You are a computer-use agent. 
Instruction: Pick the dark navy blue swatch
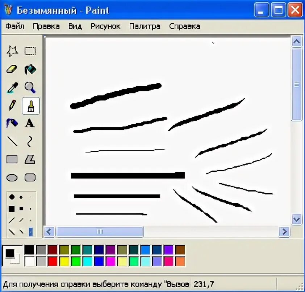point(99,250)
